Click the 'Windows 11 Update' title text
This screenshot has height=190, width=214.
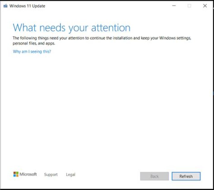click(x=27, y=6)
